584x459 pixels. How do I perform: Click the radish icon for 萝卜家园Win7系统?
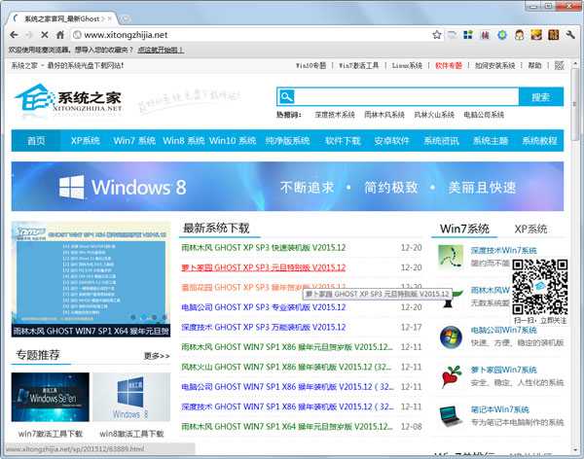tap(450, 377)
